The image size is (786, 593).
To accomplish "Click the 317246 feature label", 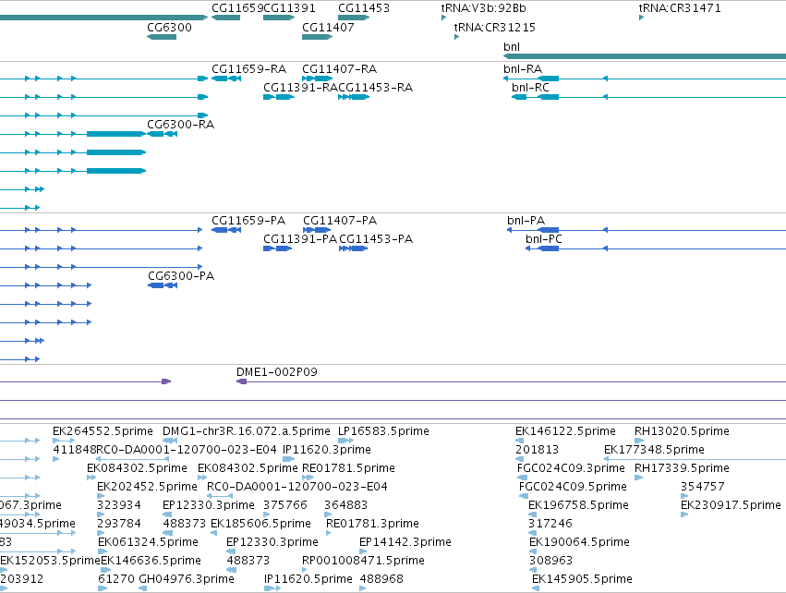I will (x=550, y=524).
